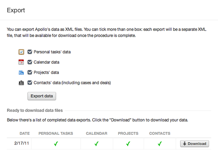Click the green checkmark under Projects column
Image resolution: width=218 pixels, height=158 pixels.
click(128, 144)
